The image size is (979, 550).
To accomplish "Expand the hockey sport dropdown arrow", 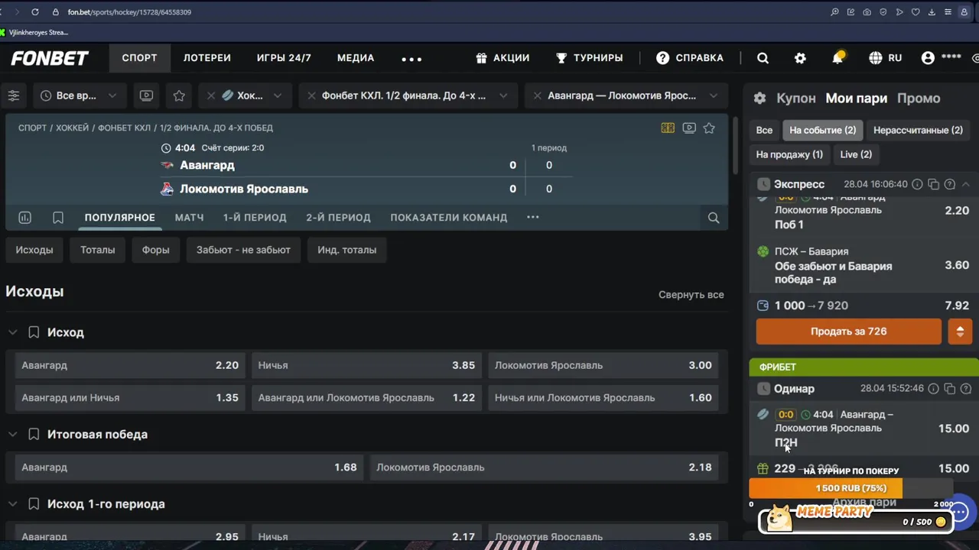I will click(x=278, y=95).
